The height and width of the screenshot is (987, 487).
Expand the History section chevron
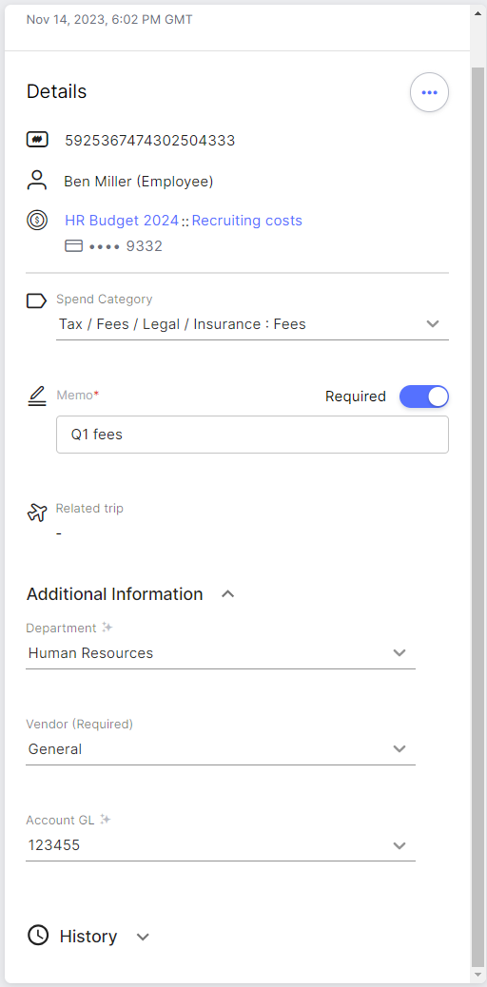tap(143, 937)
